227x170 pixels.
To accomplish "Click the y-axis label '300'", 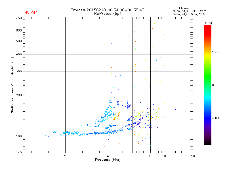I will tap(19, 71).
